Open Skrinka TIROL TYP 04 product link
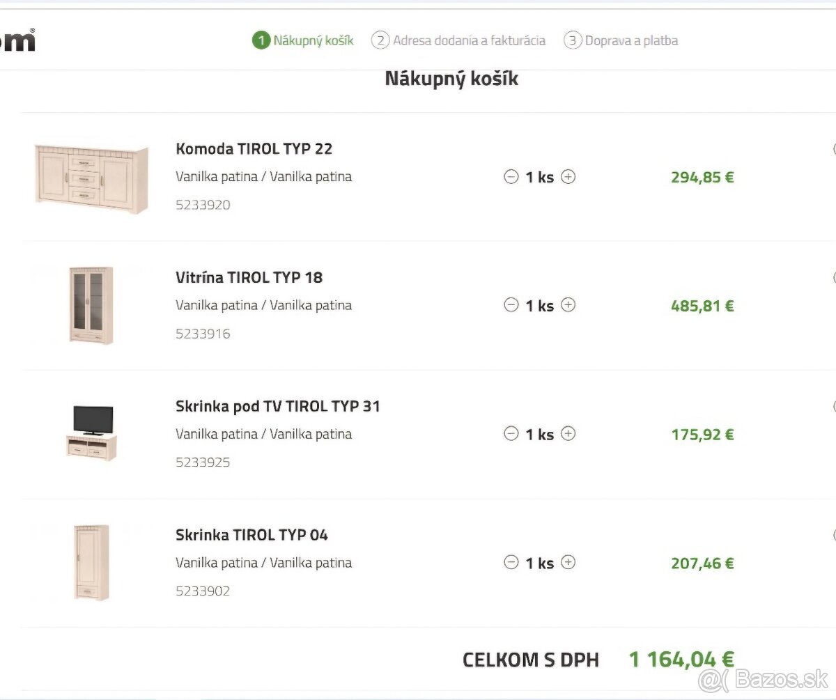This screenshot has width=836, height=700. 251,535
